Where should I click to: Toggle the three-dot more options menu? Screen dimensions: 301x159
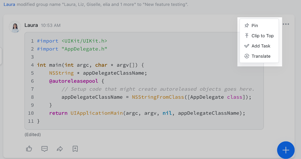click(286, 24)
